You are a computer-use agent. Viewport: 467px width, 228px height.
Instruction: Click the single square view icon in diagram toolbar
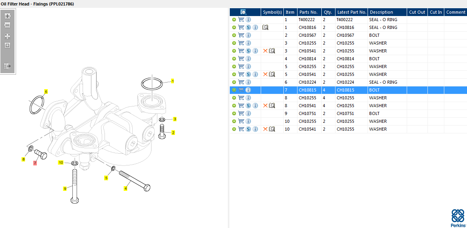(x=7, y=45)
